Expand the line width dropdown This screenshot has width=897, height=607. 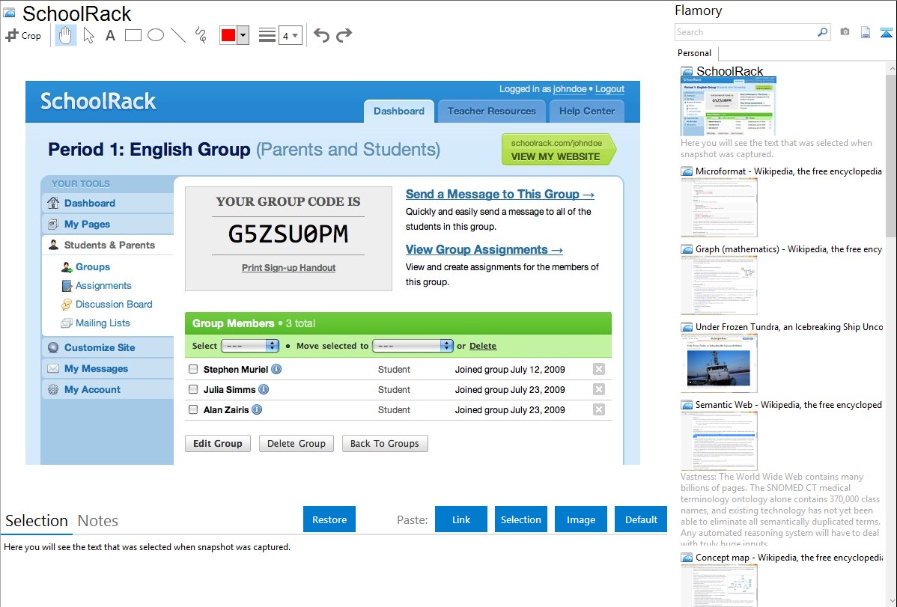tap(290, 35)
